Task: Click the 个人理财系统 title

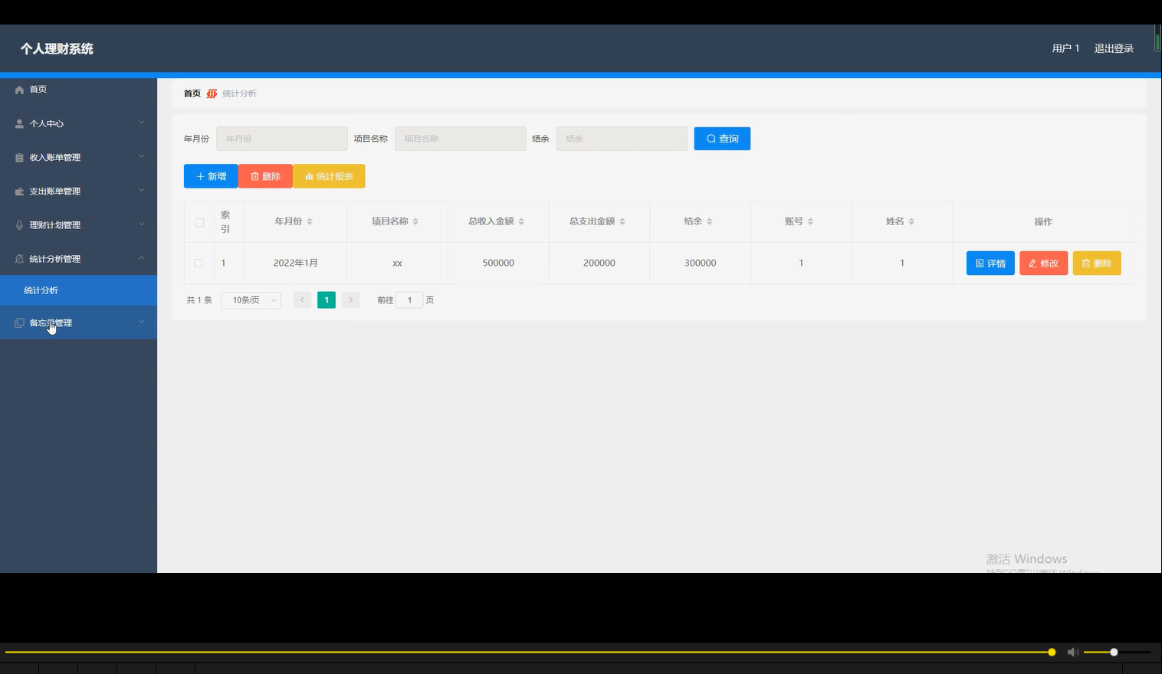Action: tap(57, 48)
